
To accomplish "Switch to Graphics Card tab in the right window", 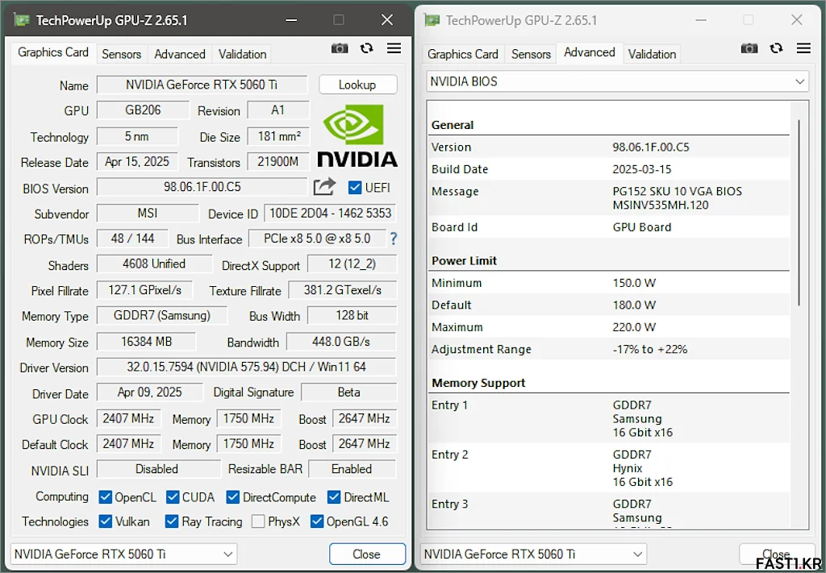I will [462, 54].
